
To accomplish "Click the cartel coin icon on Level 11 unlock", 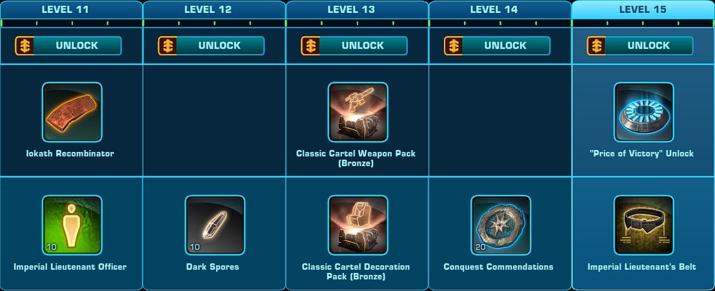I will [x=25, y=46].
